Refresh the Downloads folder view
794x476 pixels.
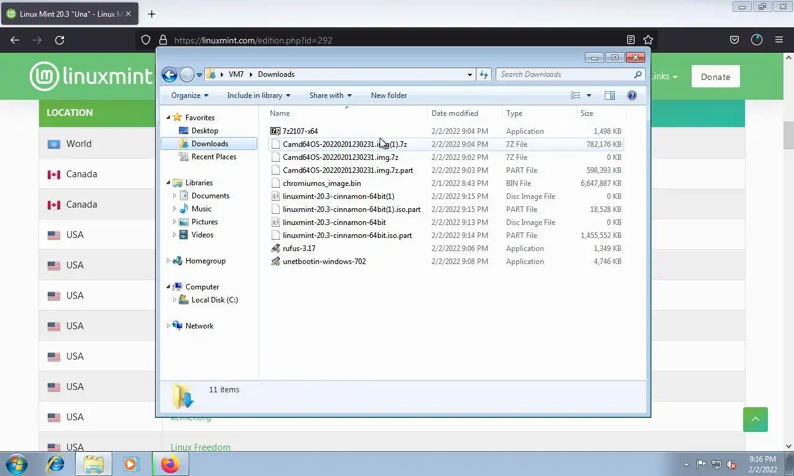(484, 74)
